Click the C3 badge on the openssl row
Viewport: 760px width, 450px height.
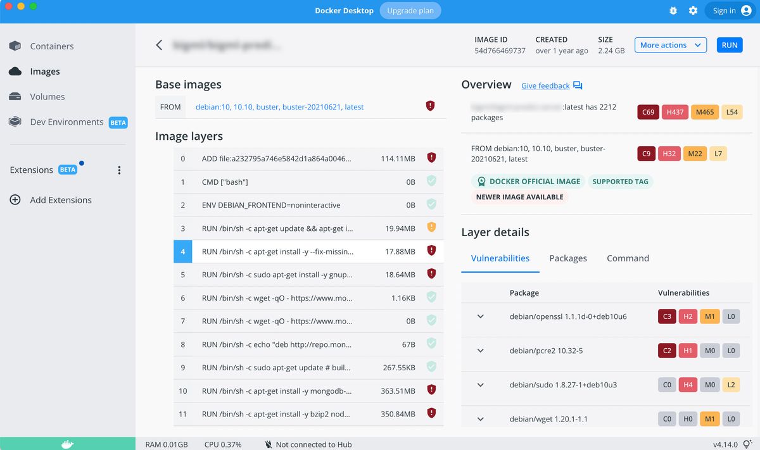pyautogui.click(x=667, y=316)
